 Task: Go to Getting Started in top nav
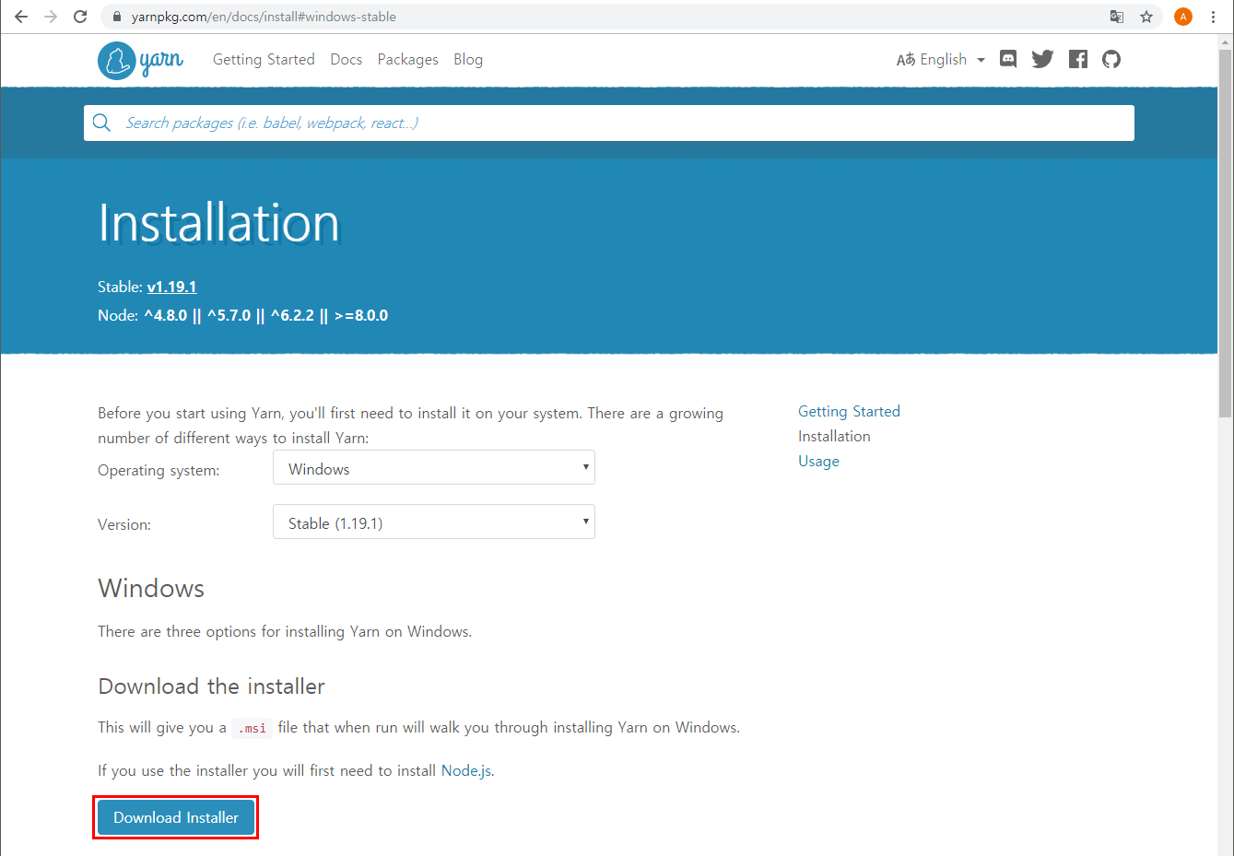264,59
